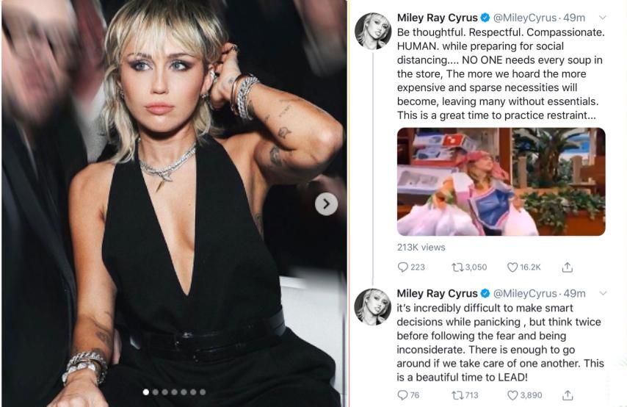Retweet the tweet with 713 retweets
The image size is (627, 407).
(460, 395)
